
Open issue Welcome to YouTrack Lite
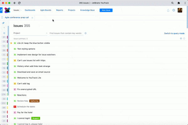[29, 78]
